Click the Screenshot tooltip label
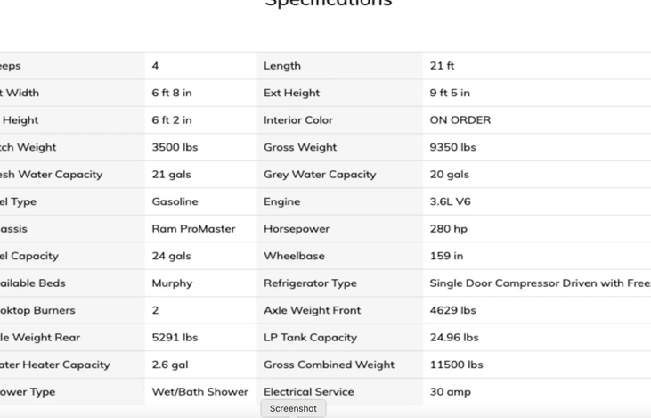 293,408
